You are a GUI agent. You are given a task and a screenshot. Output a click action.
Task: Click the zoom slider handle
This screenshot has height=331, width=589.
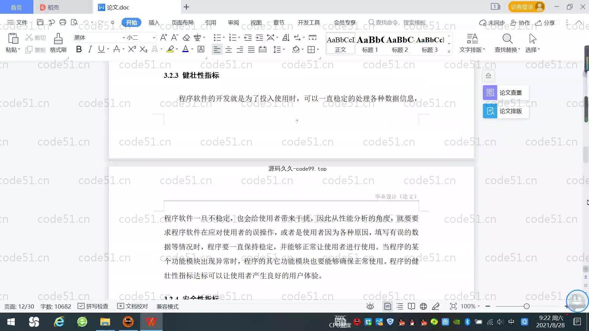pos(527,306)
